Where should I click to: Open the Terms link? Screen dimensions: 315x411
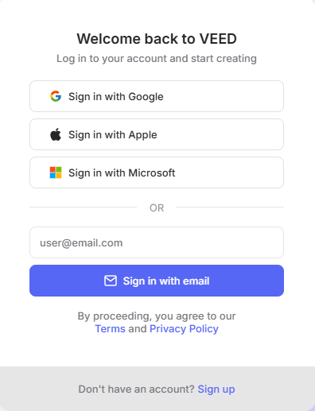click(110, 329)
